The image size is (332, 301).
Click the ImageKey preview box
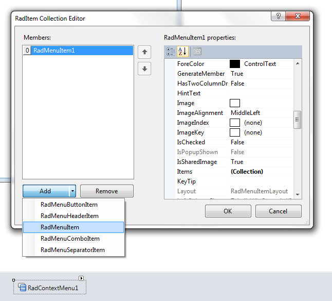tap(235, 132)
